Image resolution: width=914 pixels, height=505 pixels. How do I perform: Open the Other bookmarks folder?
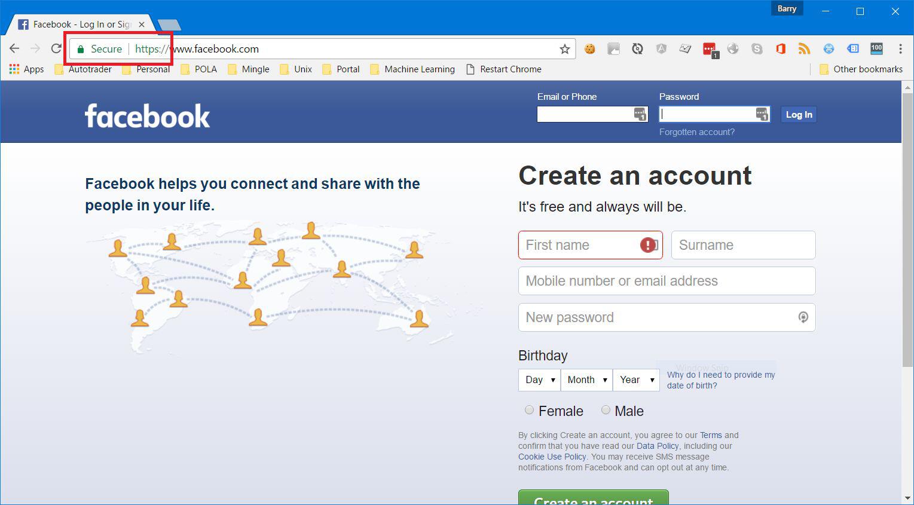click(x=861, y=69)
